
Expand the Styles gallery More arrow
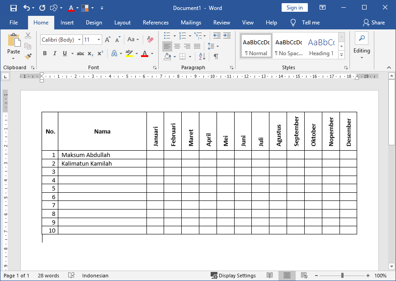click(x=341, y=55)
